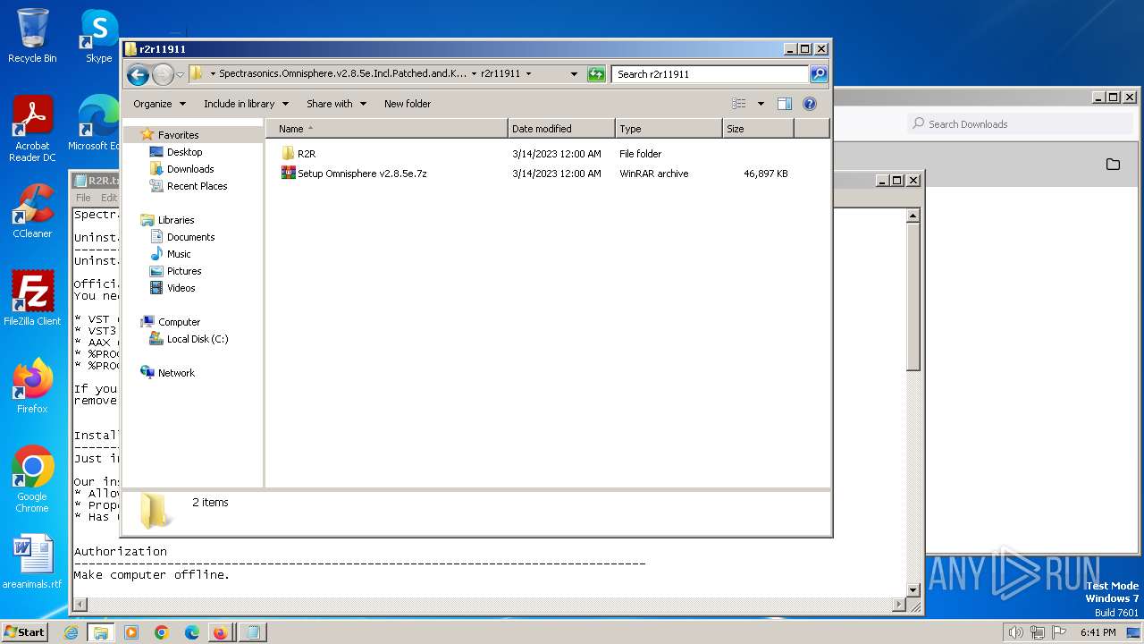Open the Organize menu

[x=159, y=104]
